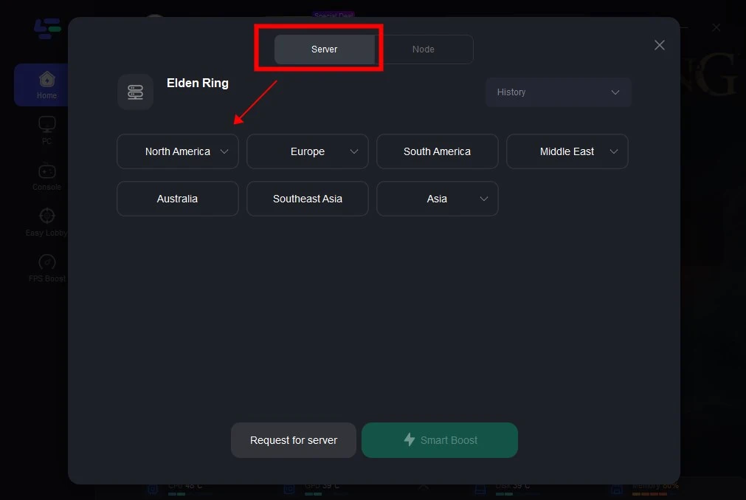Select the Easy Lobby crosshair icon

pos(46,216)
